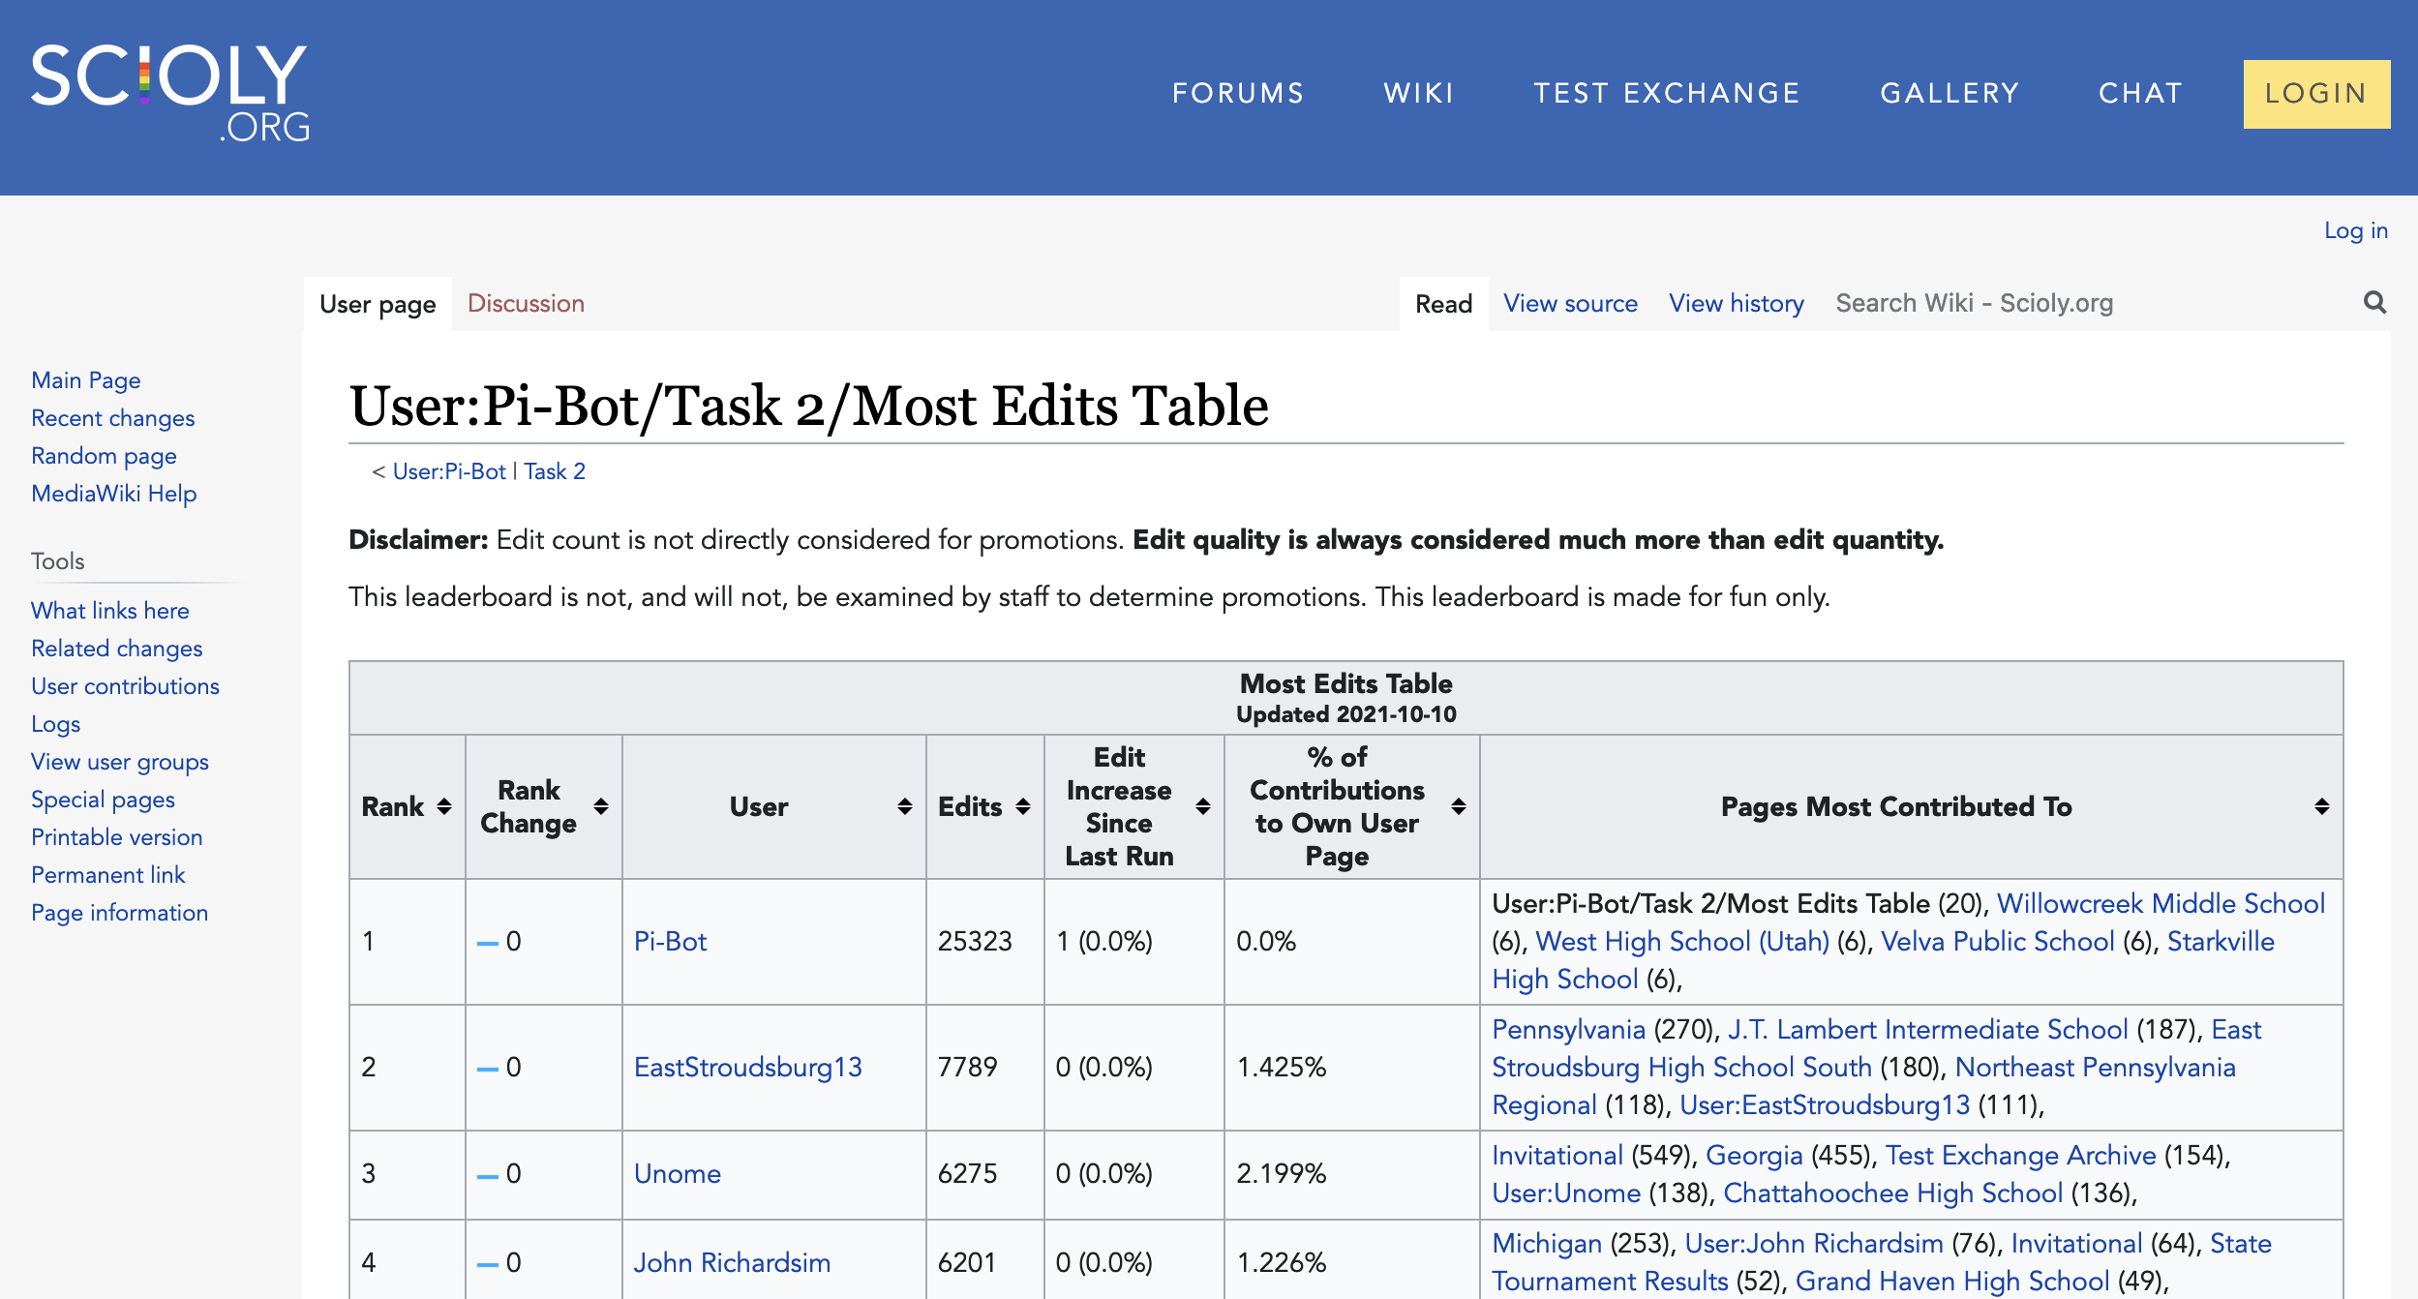2418x1299 pixels.
Task: Select the User page tab
Action: pos(378,304)
